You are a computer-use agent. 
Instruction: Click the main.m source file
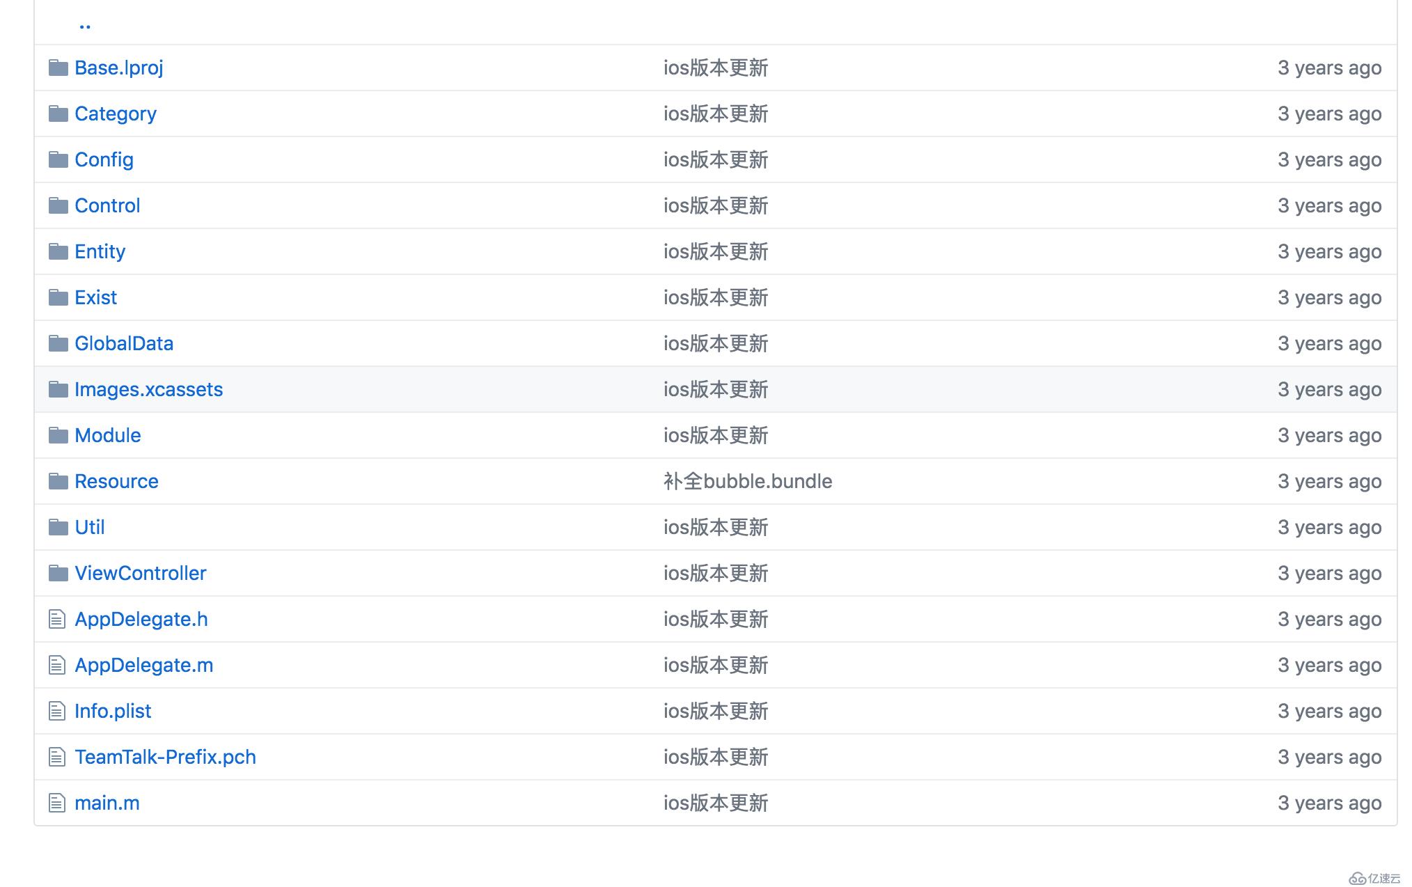pyautogui.click(x=105, y=802)
